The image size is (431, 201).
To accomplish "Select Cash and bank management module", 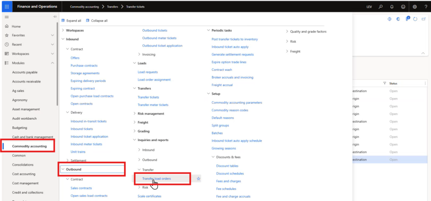I will pyautogui.click(x=32, y=137).
